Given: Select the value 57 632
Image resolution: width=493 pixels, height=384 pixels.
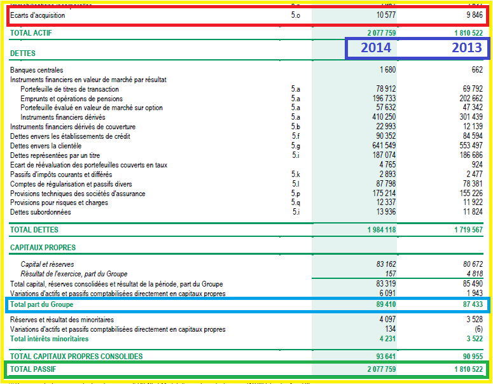Looking at the screenshot, I should [386, 108].
